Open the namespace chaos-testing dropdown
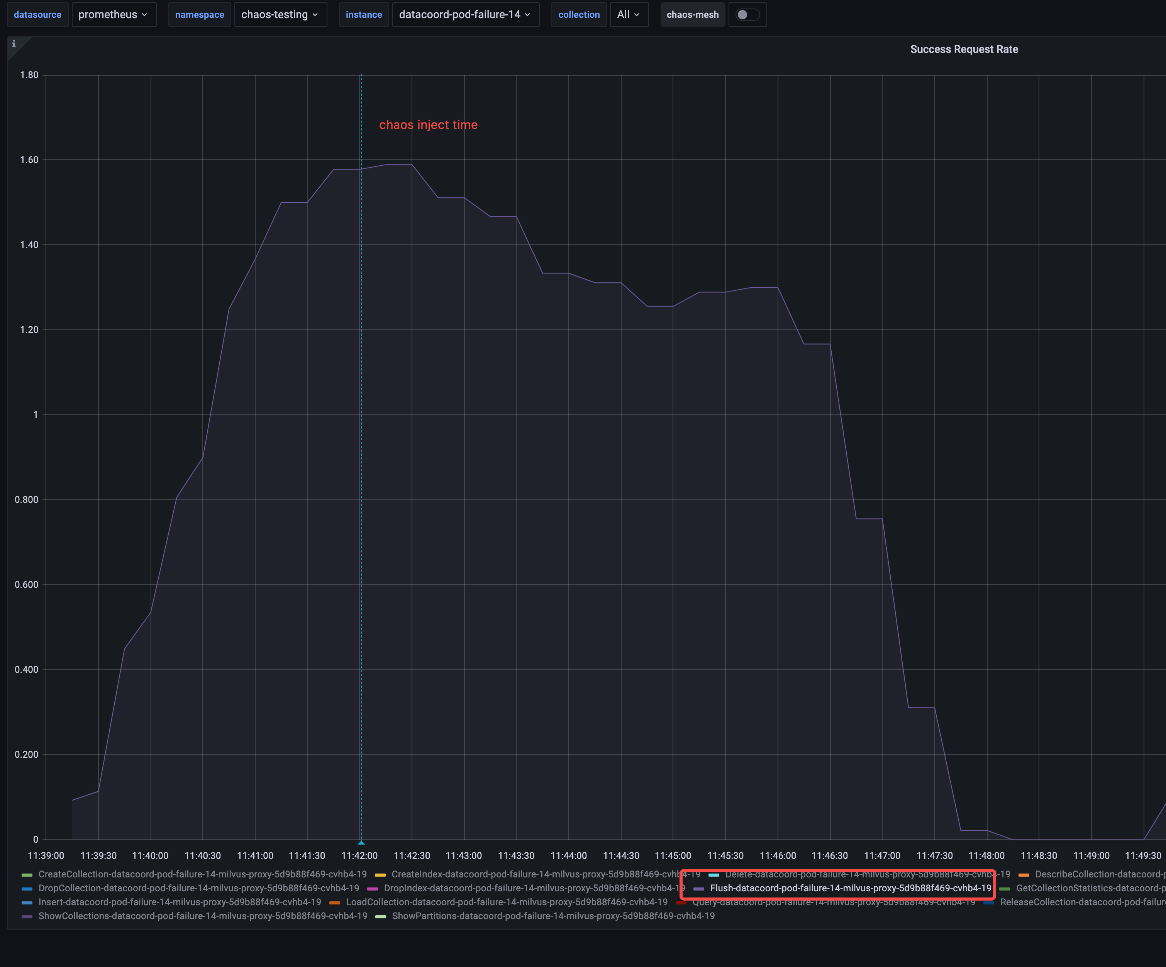Viewport: 1166px width, 967px height. (x=280, y=14)
